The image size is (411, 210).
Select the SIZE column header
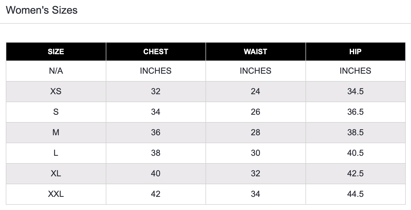pyautogui.click(x=56, y=52)
